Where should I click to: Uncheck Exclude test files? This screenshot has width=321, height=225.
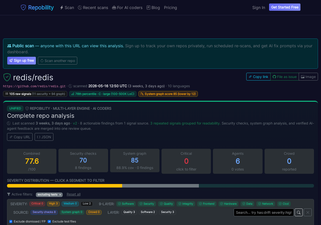tap(49, 221)
